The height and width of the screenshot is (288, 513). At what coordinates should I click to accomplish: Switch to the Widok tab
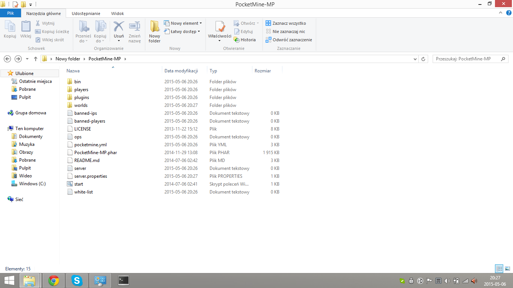click(118, 13)
